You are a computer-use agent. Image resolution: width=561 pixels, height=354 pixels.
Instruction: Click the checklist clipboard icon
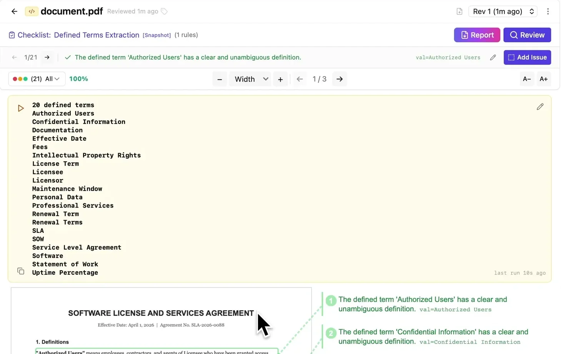(x=12, y=35)
